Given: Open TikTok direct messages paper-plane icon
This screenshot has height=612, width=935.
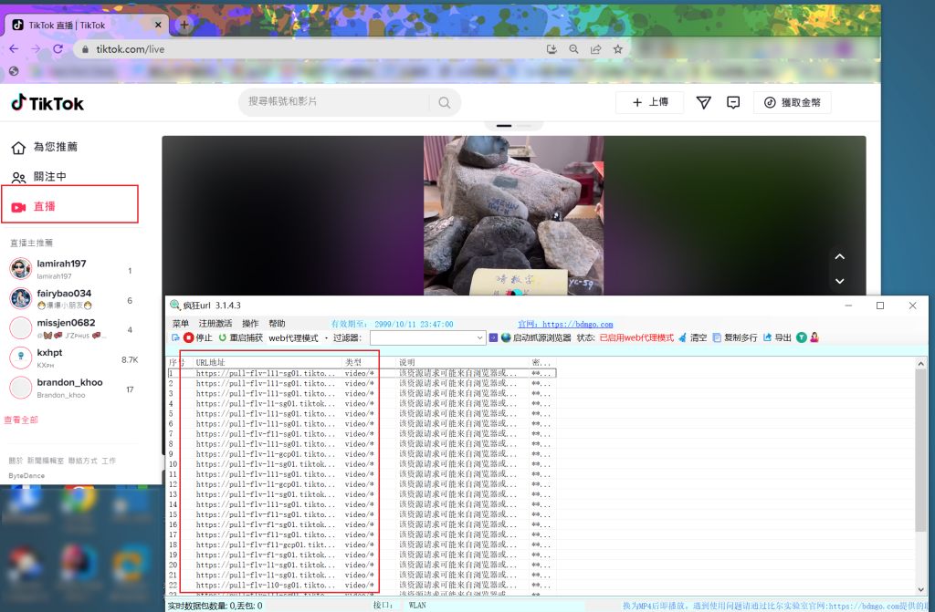Looking at the screenshot, I should point(704,102).
